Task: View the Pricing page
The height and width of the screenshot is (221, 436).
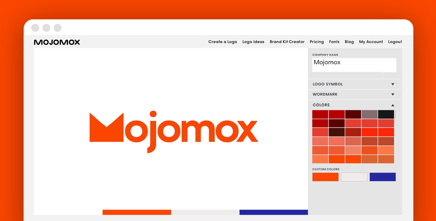Action: point(317,42)
